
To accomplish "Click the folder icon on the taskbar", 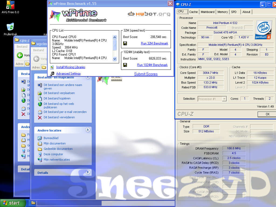I will (33, 203).
